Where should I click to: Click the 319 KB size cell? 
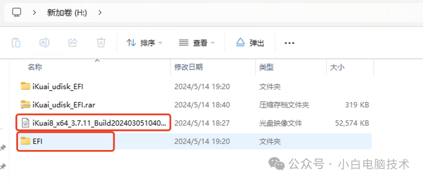pyautogui.click(x=357, y=105)
